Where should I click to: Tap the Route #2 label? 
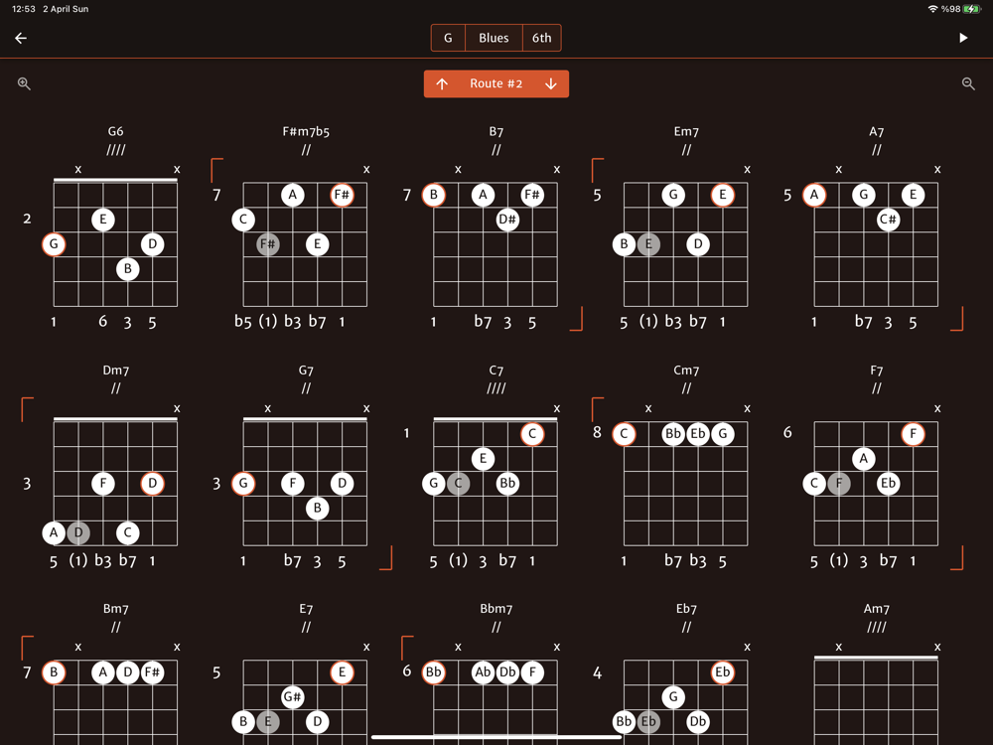[x=496, y=83]
